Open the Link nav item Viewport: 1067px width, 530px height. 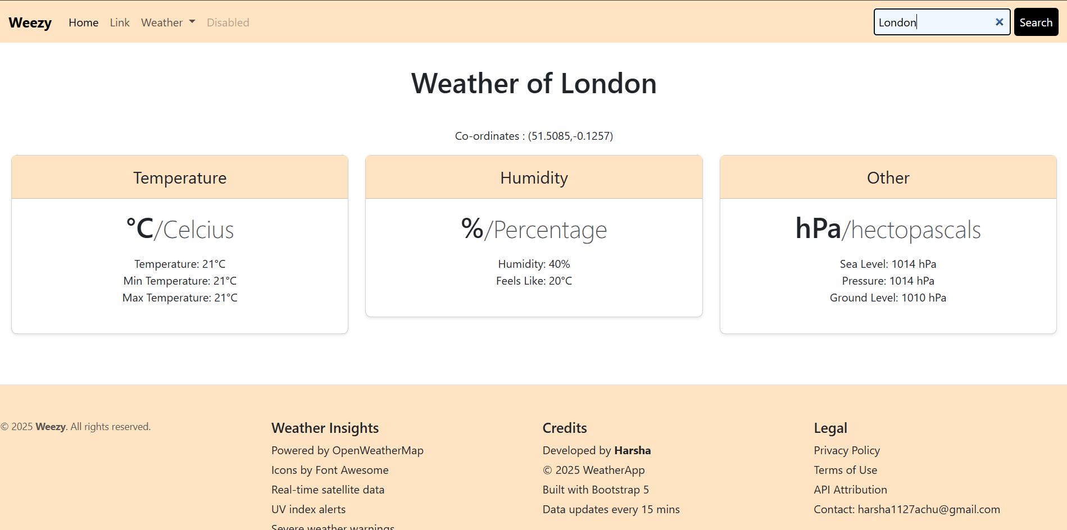click(120, 22)
